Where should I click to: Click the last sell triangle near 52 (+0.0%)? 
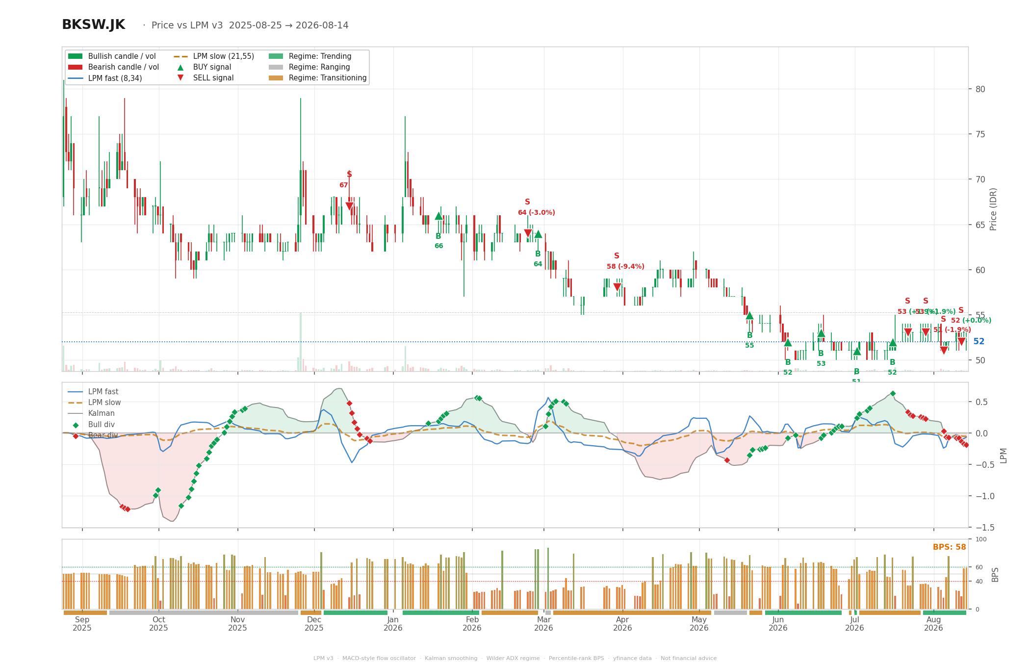pyautogui.click(x=961, y=342)
